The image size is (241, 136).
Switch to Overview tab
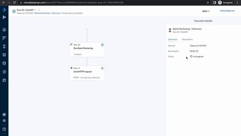coord(172,39)
